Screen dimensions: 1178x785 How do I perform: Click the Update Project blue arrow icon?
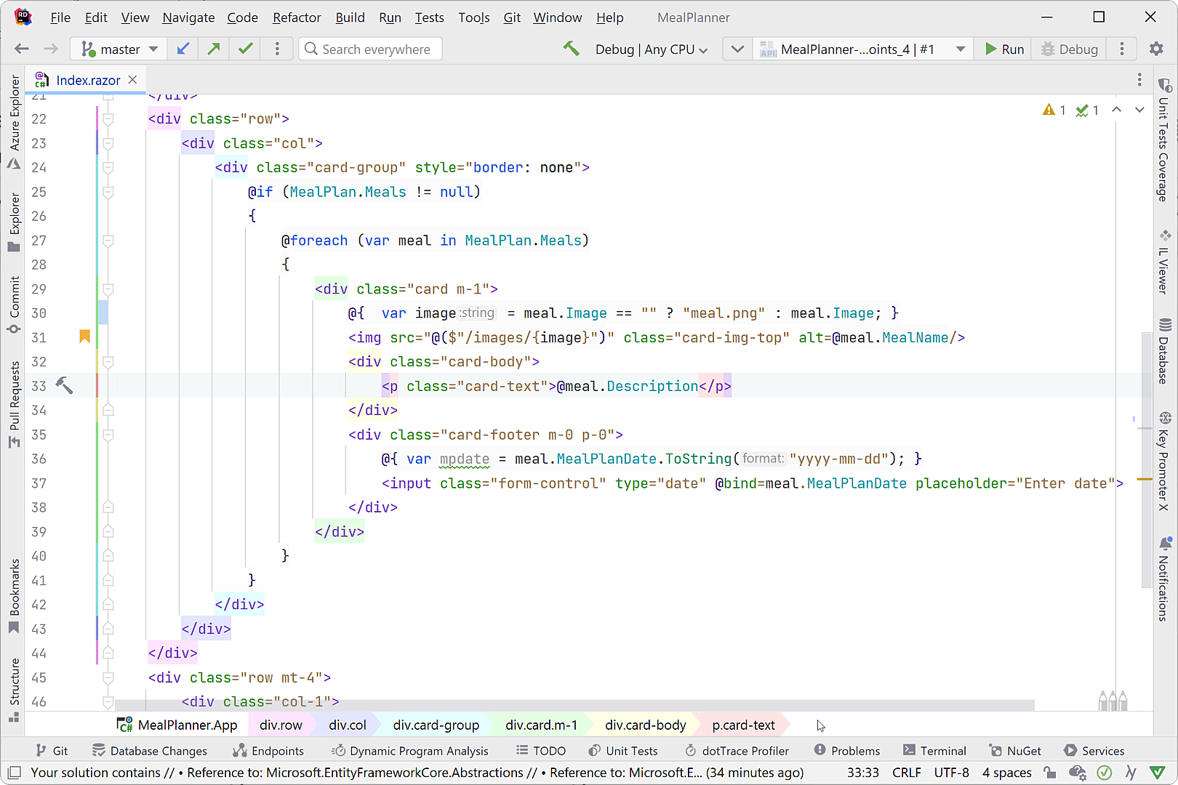click(183, 49)
